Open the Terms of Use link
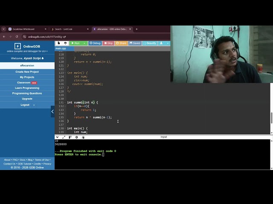This screenshot has height=204, width=273. [42, 160]
